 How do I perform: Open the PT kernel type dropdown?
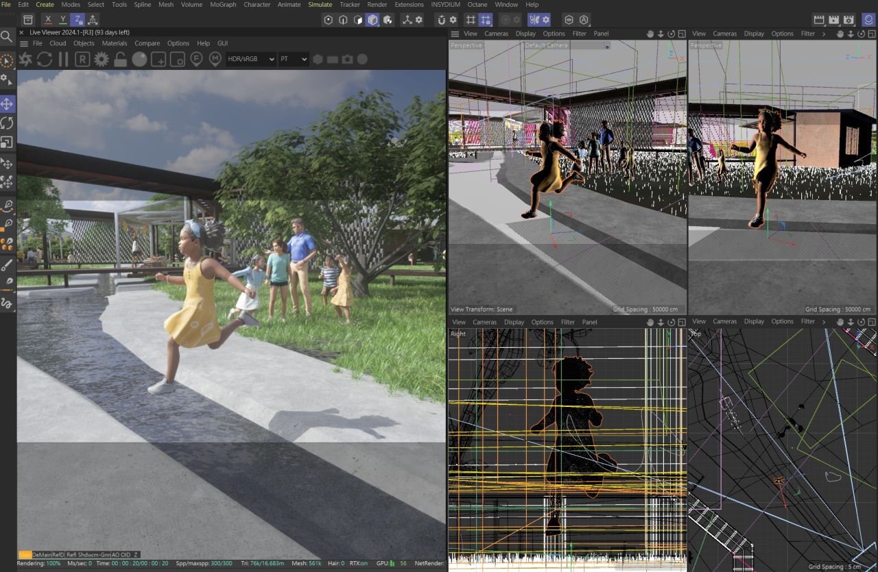293,60
